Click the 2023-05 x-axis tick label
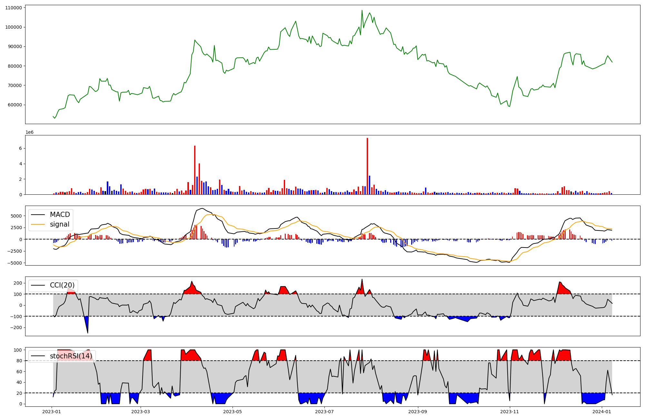 [233, 412]
